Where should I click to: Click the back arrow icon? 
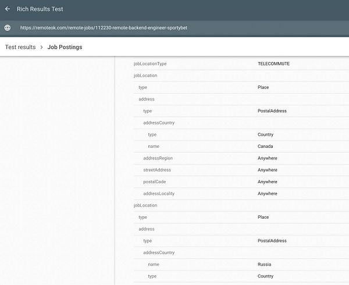8,9
